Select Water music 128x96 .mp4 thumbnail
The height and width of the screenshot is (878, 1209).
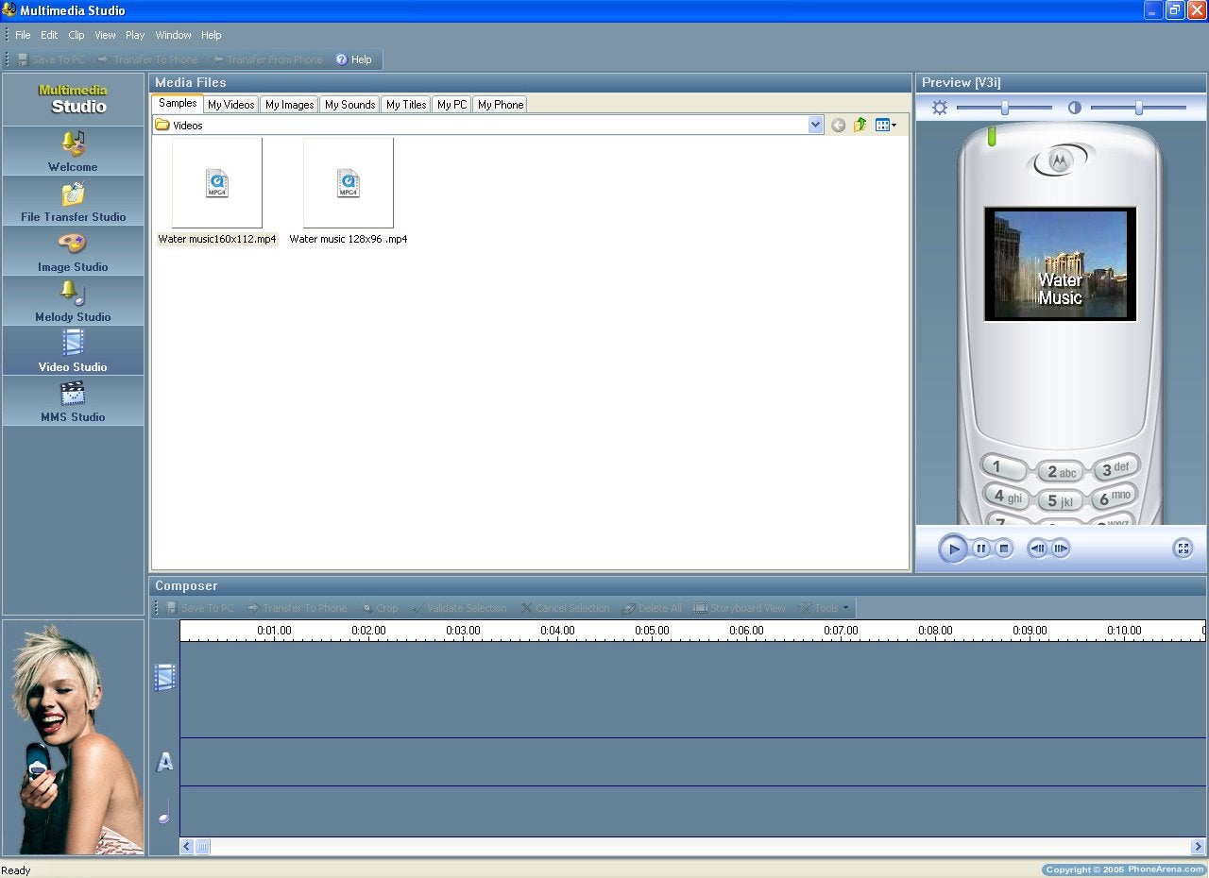click(349, 183)
